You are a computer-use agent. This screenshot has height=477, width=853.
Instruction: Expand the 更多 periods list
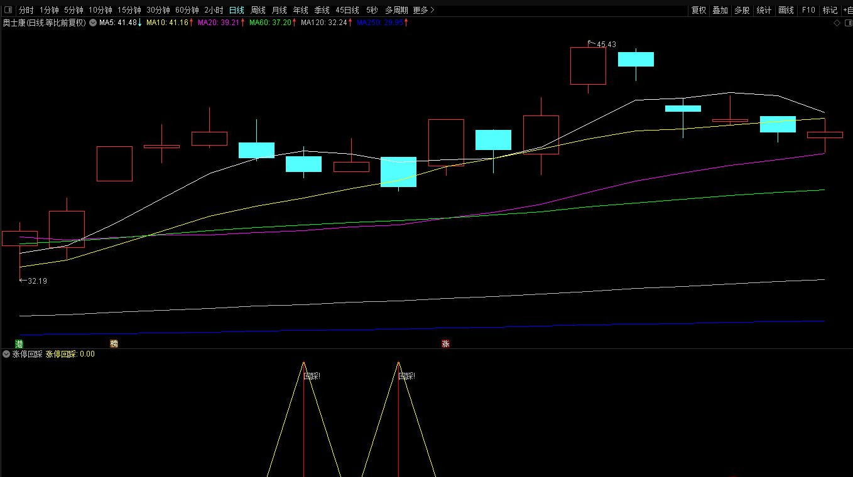point(423,10)
